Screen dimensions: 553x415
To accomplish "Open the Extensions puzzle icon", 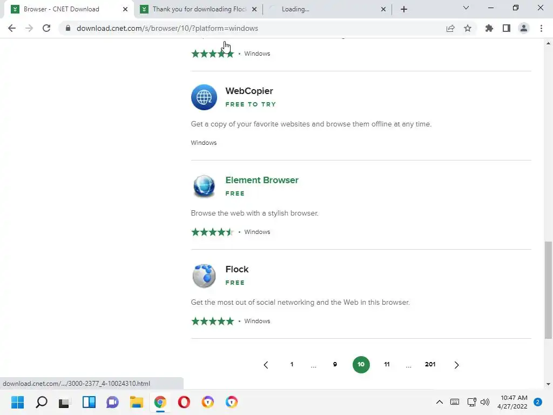I will pyautogui.click(x=489, y=28).
